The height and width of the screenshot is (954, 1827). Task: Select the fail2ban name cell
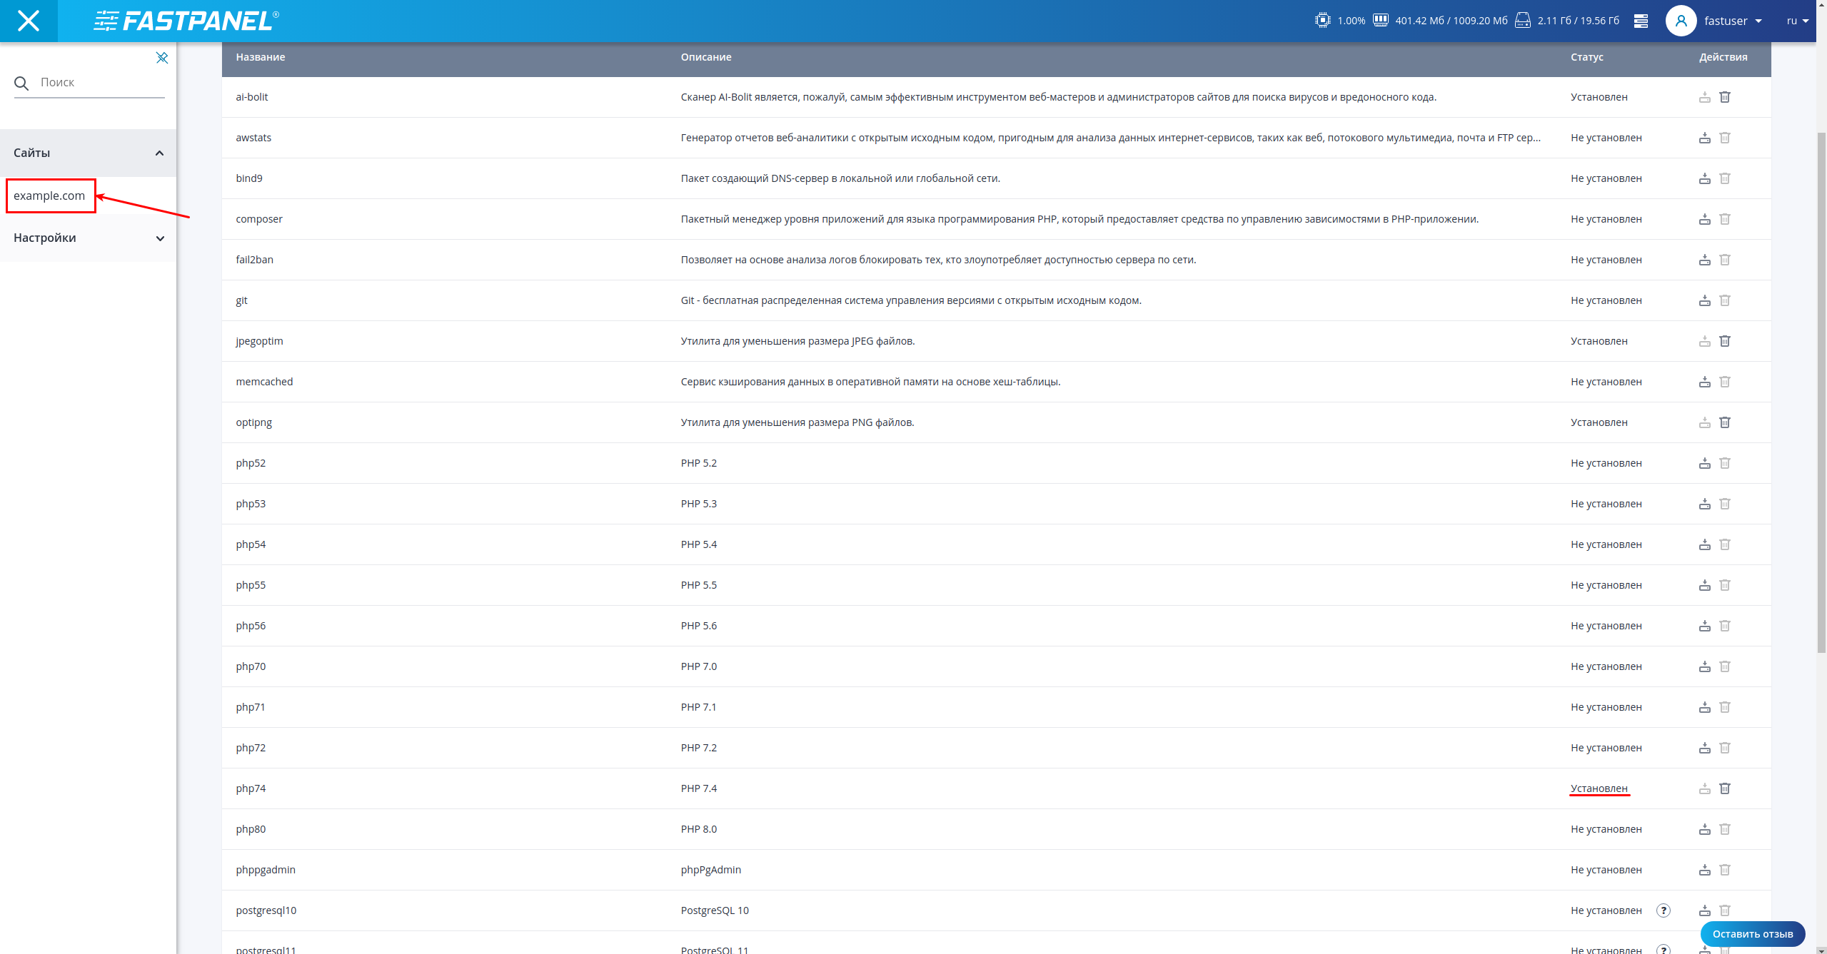(254, 260)
